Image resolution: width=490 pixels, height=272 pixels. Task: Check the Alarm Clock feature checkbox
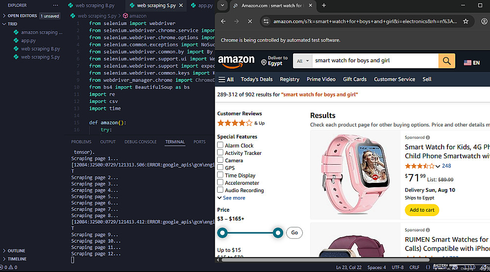point(220,145)
